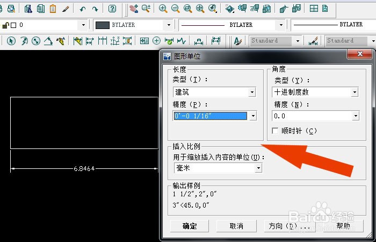Activate the Pan realtime hand tool

point(134,9)
